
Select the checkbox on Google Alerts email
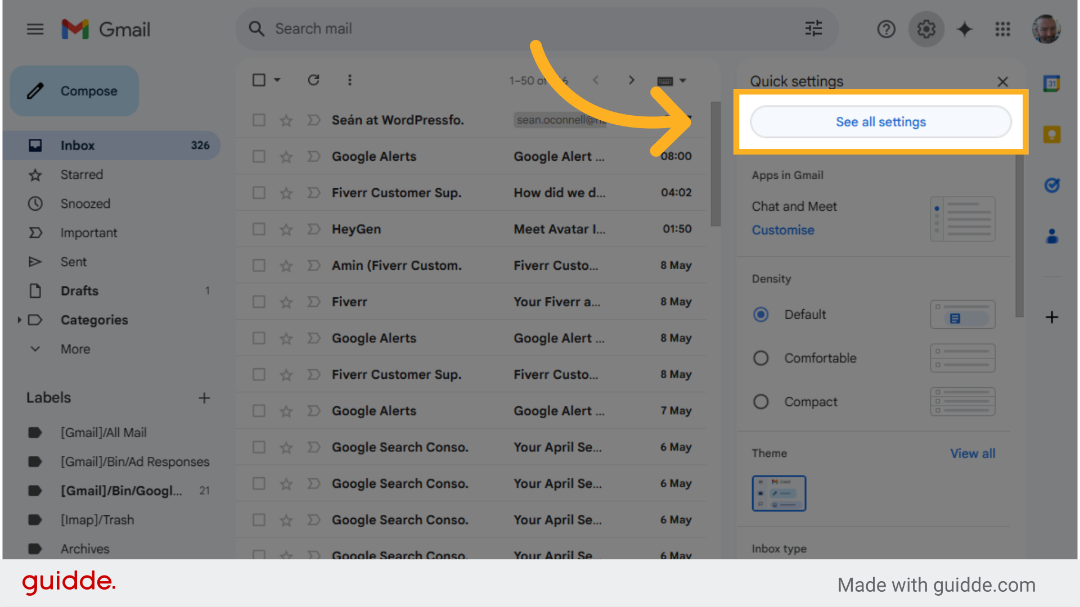click(259, 156)
